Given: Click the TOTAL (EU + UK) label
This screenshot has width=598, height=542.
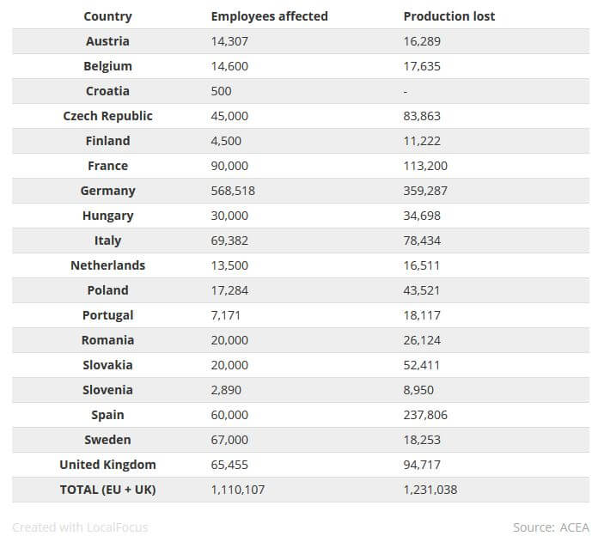Looking at the screenshot, I should pyautogui.click(x=107, y=490).
